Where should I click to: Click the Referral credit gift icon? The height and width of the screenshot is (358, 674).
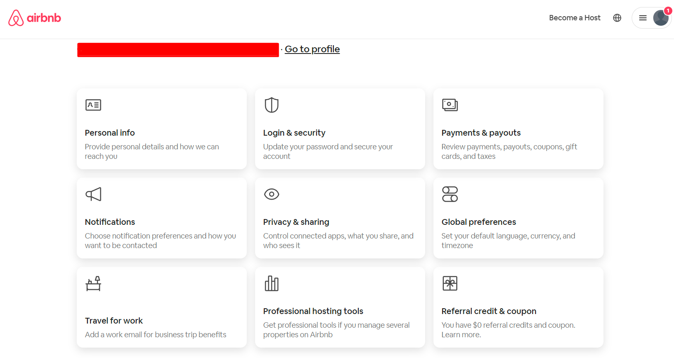pyautogui.click(x=450, y=283)
